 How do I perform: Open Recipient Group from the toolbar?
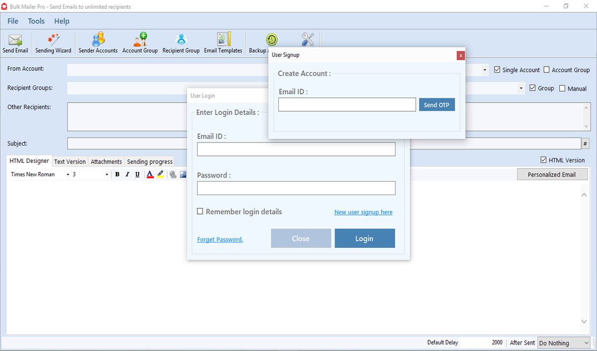181,44
